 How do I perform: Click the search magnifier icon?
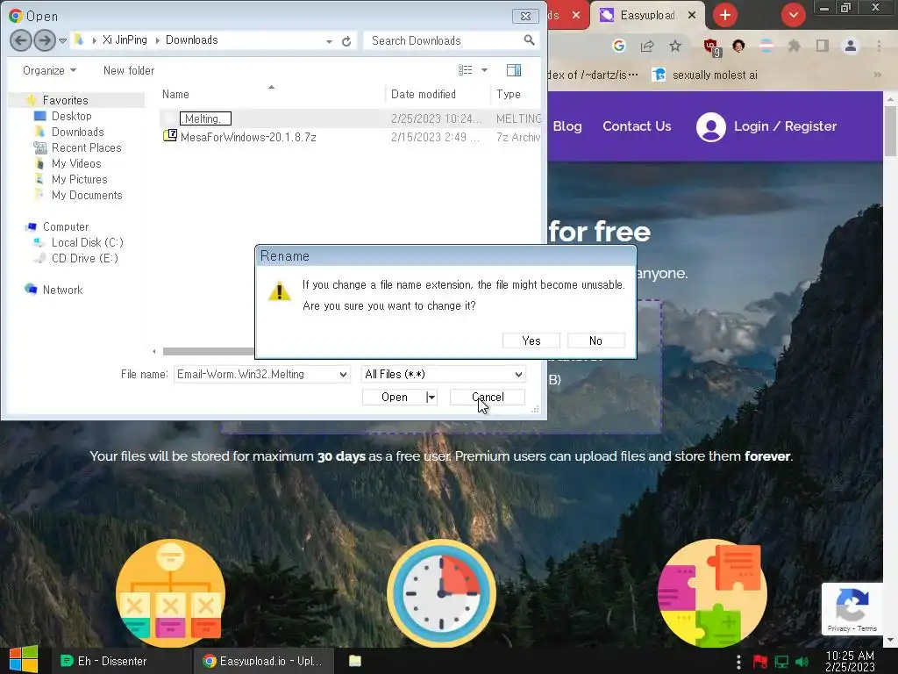(529, 40)
